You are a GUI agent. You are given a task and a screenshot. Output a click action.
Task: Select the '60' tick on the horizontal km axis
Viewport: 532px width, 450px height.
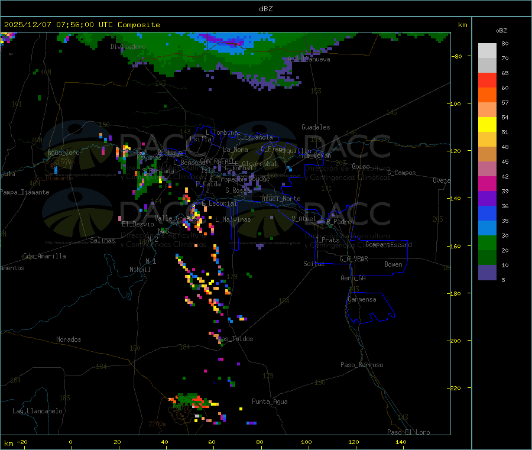point(212,442)
